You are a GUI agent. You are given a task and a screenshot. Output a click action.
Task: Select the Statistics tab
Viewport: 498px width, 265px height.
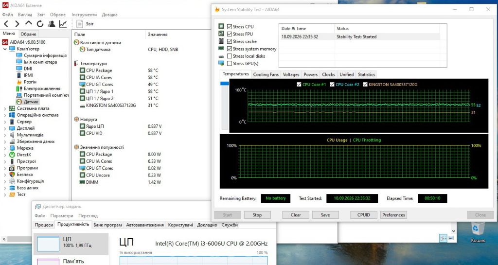(367, 74)
